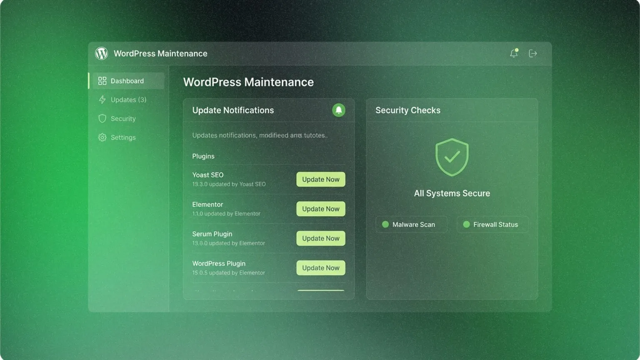Image resolution: width=640 pixels, height=360 pixels.
Task: Click Update Now for WordPress Plugin
Action: (321, 268)
